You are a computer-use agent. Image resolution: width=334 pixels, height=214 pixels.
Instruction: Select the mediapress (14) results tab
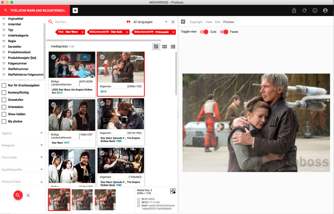pyautogui.click(x=62, y=46)
